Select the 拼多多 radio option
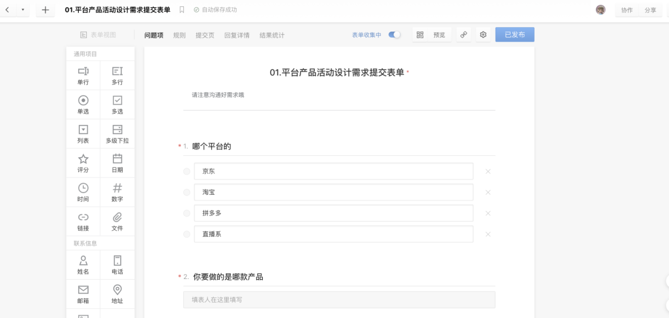669x318 pixels. tap(187, 213)
